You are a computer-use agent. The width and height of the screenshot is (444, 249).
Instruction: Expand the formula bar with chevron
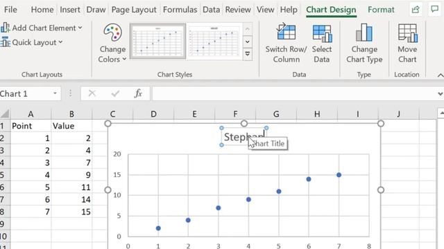click(x=441, y=94)
